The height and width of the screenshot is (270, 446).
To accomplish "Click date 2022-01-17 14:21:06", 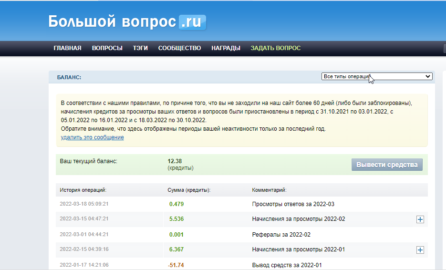I will (84, 265).
